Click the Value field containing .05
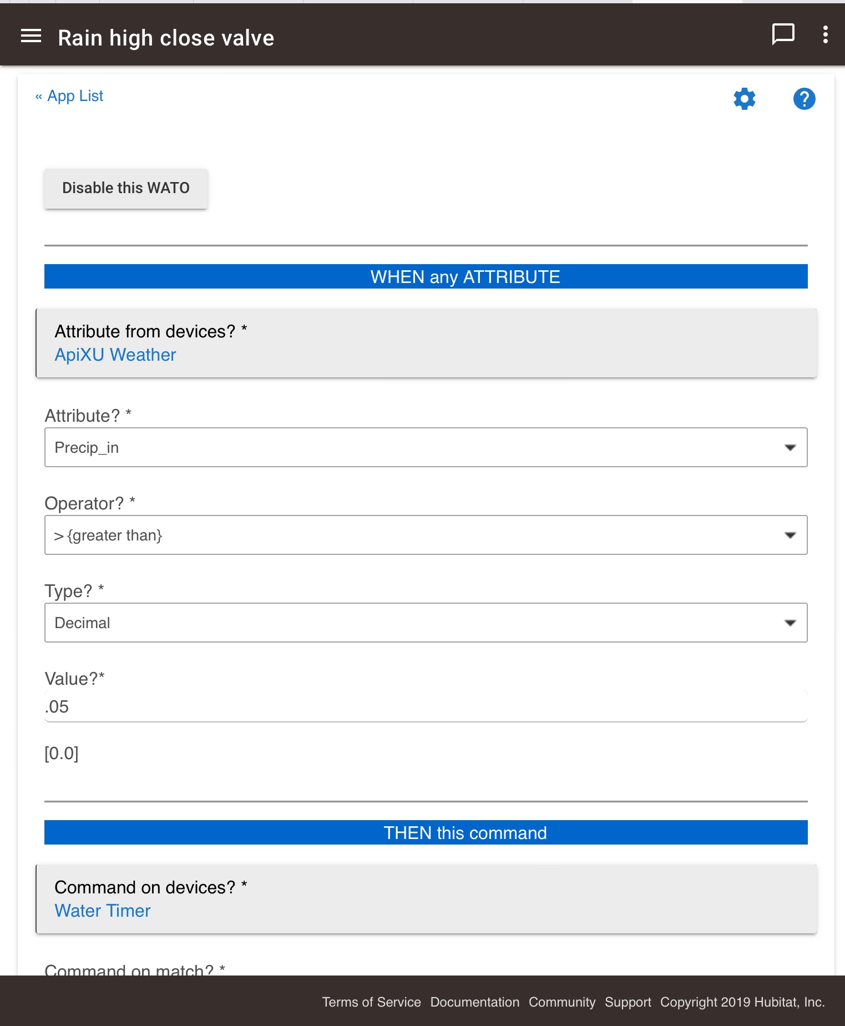This screenshot has width=845, height=1026. tap(426, 706)
